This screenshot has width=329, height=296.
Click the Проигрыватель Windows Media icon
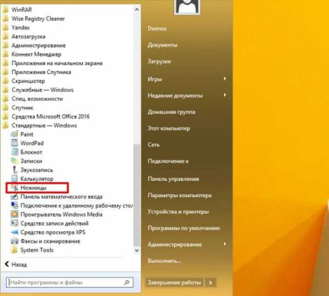coord(14,214)
